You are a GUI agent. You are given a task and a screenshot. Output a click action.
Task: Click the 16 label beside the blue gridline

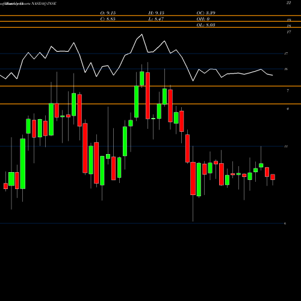[x=286, y=69]
